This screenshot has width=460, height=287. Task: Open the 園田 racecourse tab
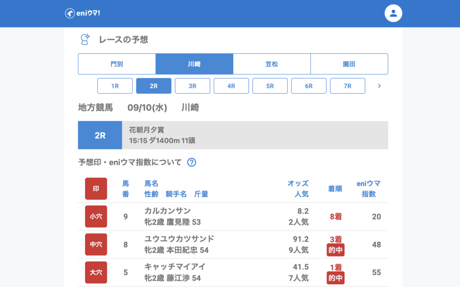[x=349, y=64]
